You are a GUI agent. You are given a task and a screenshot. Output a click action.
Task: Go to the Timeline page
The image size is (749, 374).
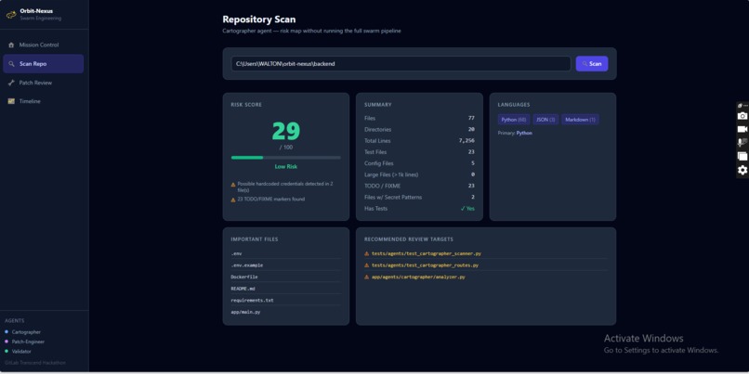[x=44, y=101]
